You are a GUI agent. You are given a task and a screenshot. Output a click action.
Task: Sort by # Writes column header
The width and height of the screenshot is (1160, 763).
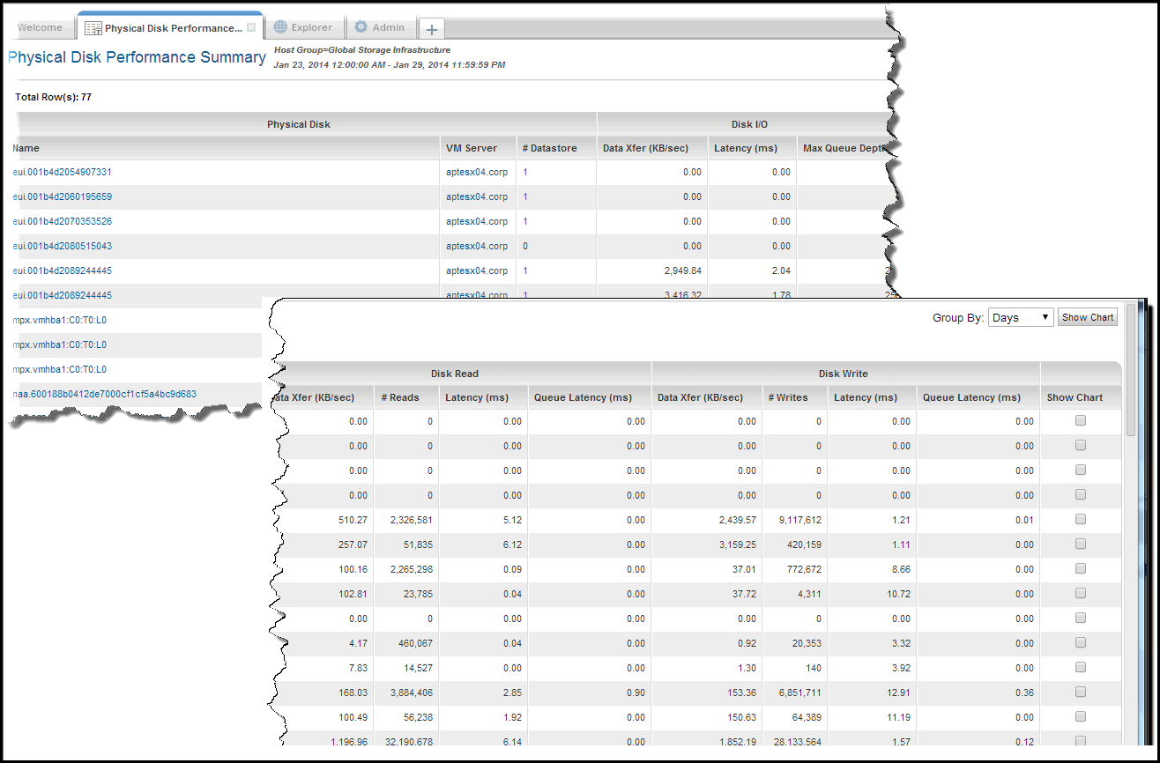[x=788, y=397]
